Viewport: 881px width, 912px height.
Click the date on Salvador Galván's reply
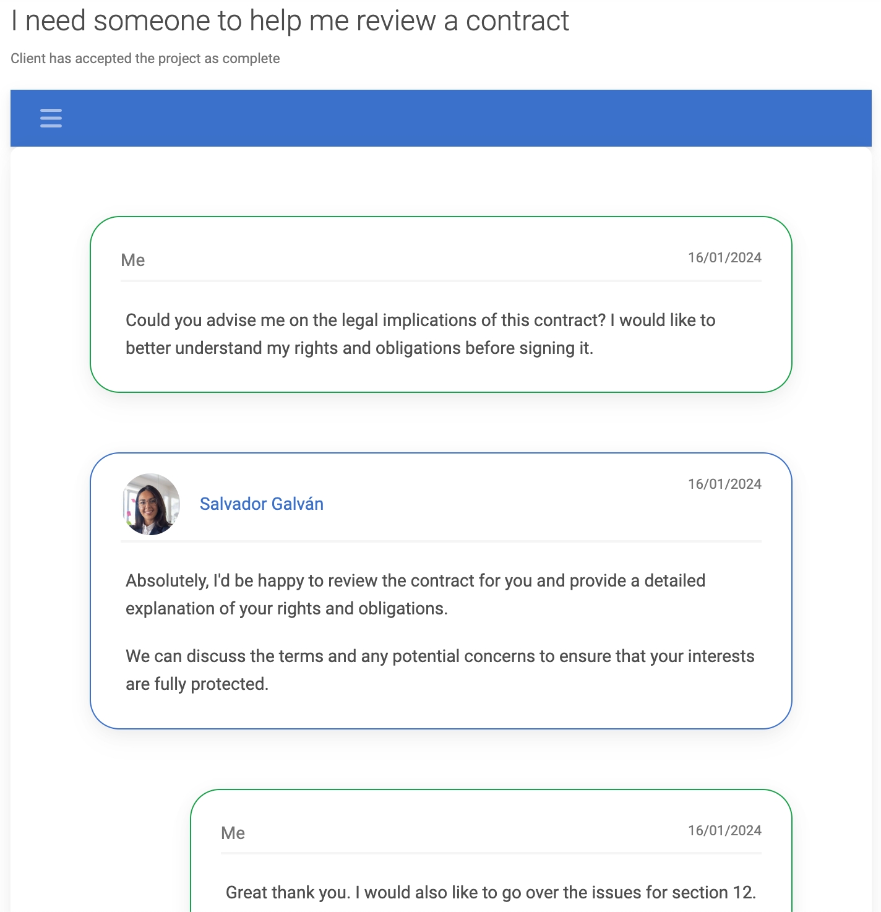(724, 484)
